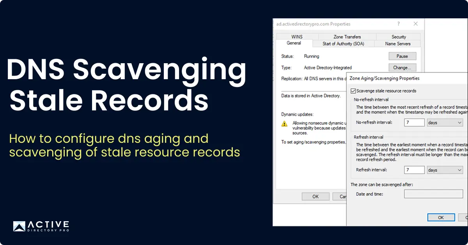Click 'Data is stored in Active Directory.' text
The image size is (468, 245).
coord(311,96)
